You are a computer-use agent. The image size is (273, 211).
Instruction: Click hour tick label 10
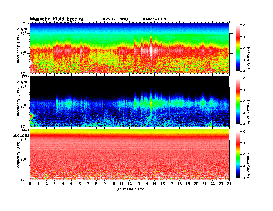pos(113,184)
